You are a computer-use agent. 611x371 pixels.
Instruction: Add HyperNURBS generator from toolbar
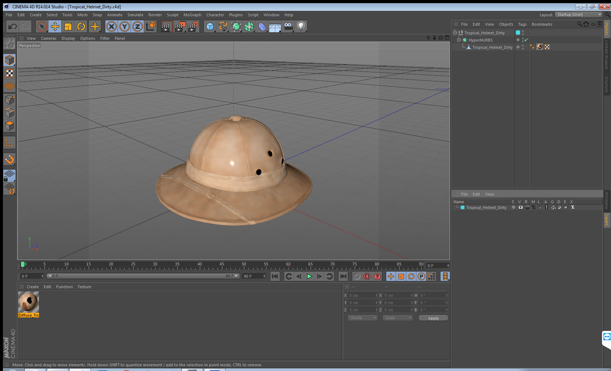click(236, 26)
